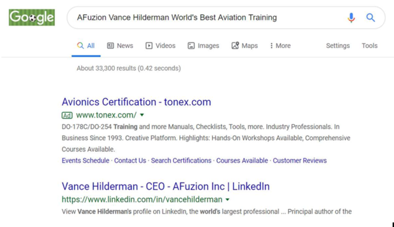Image resolution: width=394 pixels, height=227 pixels.
Task: Open the Events Schedule sitelink
Action: [x=86, y=161]
